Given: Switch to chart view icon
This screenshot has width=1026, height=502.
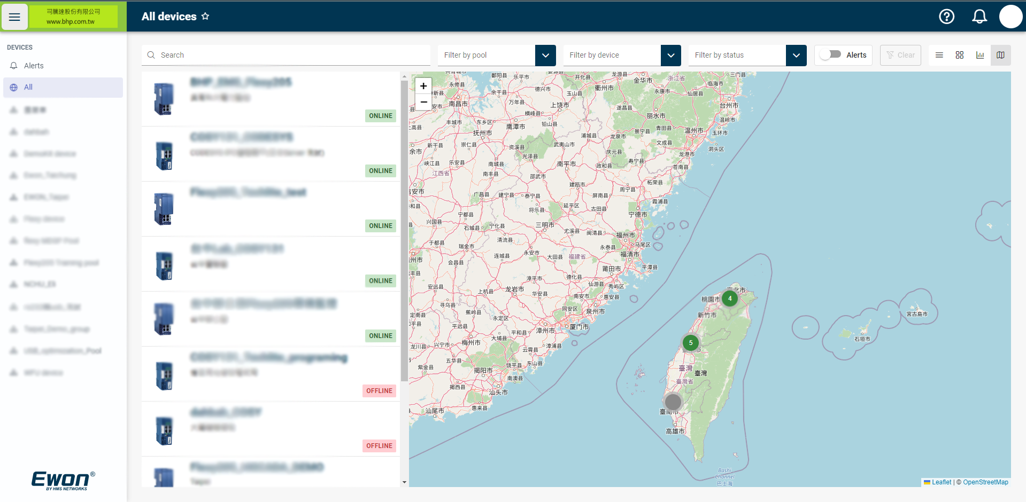Looking at the screenshot, I should 980,55.
